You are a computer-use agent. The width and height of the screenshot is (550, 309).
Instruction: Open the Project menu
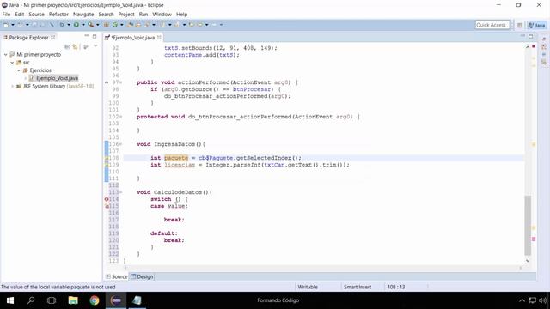pyautogui.click(x=126, y=15)
